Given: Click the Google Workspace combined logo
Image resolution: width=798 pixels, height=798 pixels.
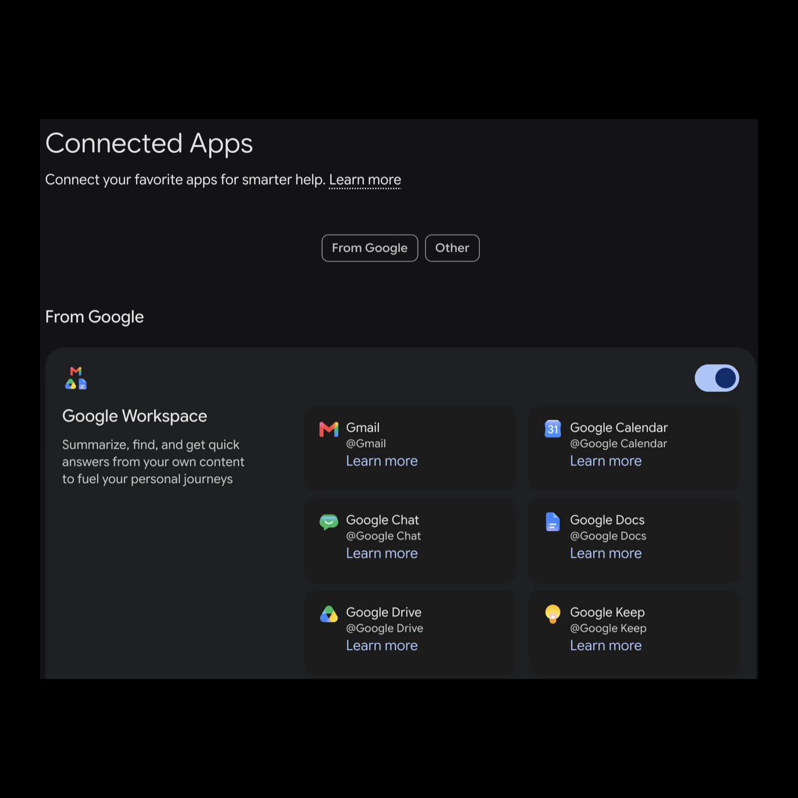Looking at the screenshot, I should click(76, 378).
